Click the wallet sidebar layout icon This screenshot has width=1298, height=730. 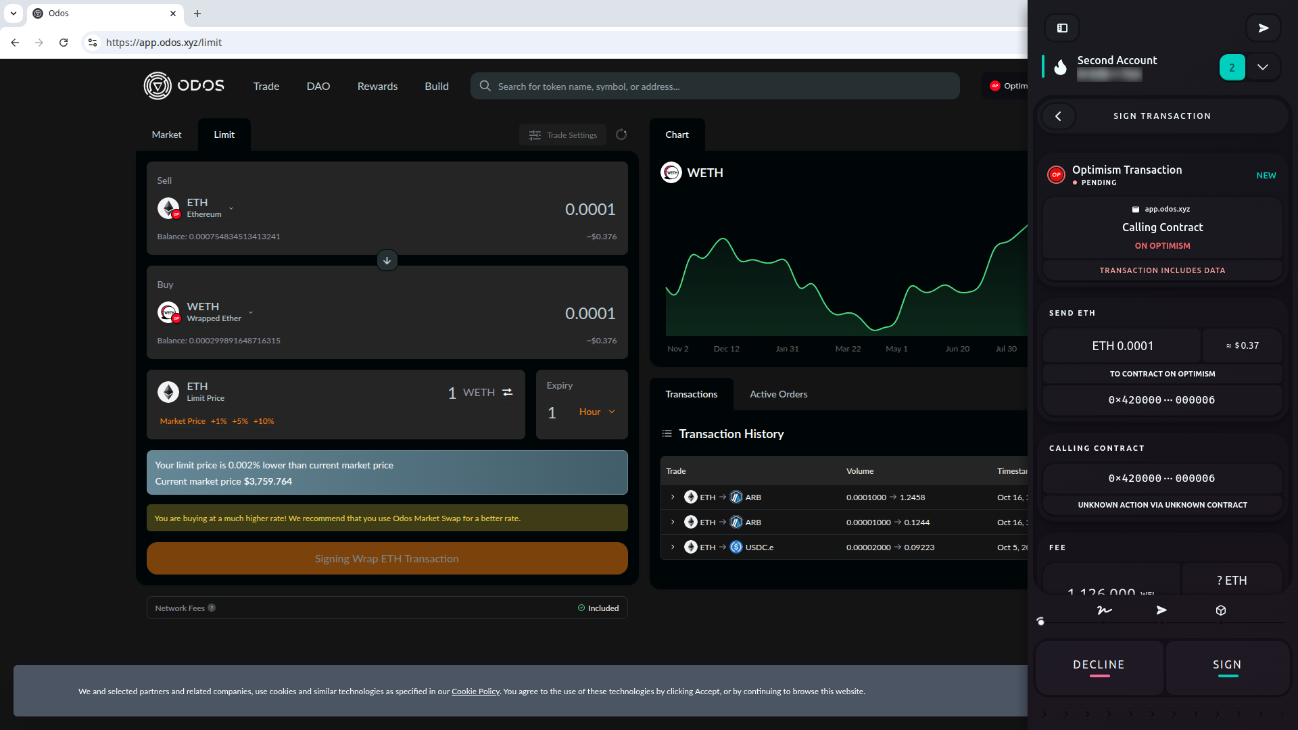tap(1062, 28)
